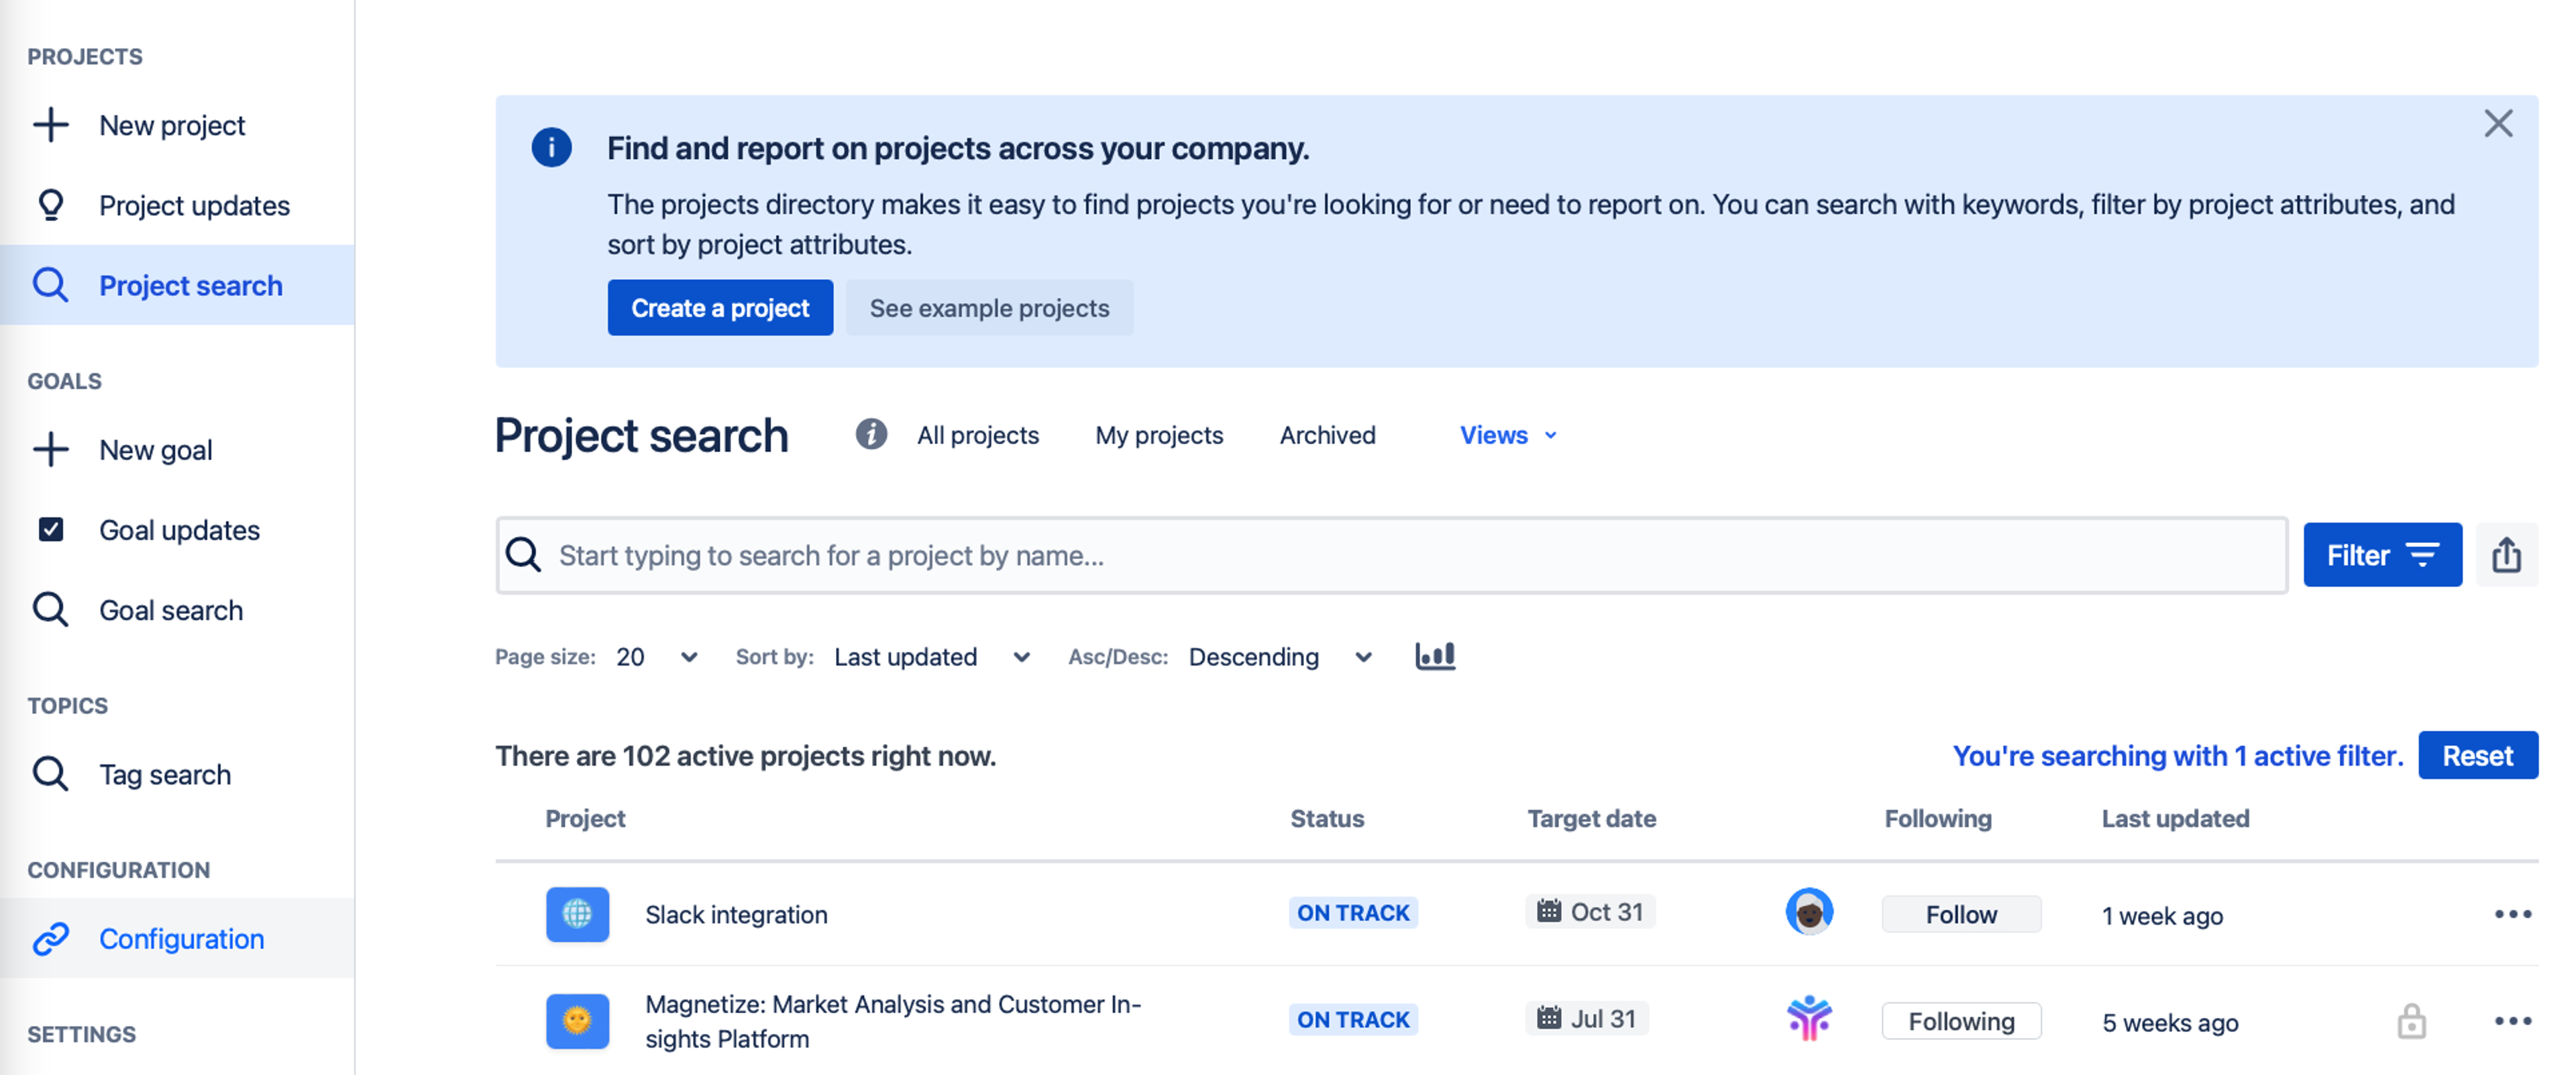Image resolution: width=2576 pixels, height=1075 pixels.
Task: Open the Page size dropdown
Action: tap(656, 657)
